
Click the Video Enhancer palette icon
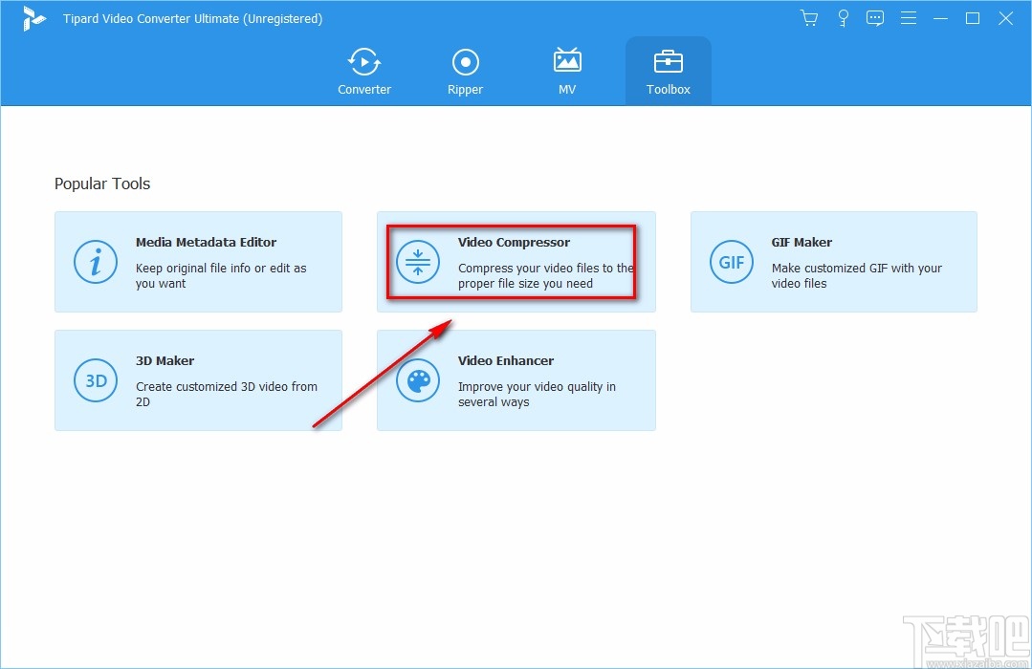[x=417, y=380]
